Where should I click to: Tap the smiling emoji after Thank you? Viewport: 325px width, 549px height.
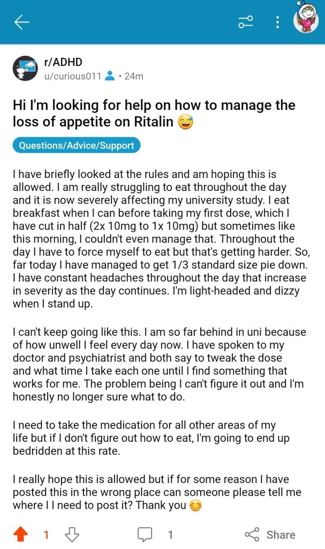click(x=196, y=506)
